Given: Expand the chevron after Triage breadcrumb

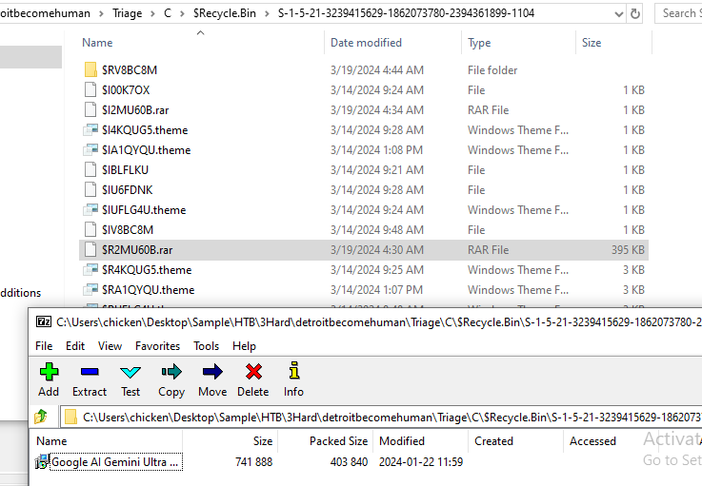Looking at the screenshot, I should (x=153, y=13).
